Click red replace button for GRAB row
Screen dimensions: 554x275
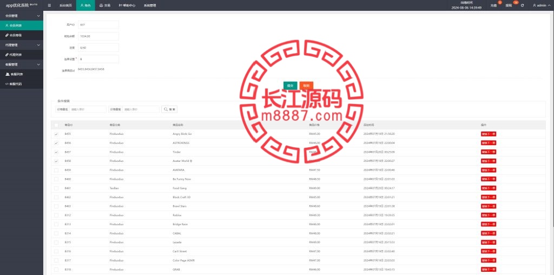pyautogui.click(x=489, y=270)
